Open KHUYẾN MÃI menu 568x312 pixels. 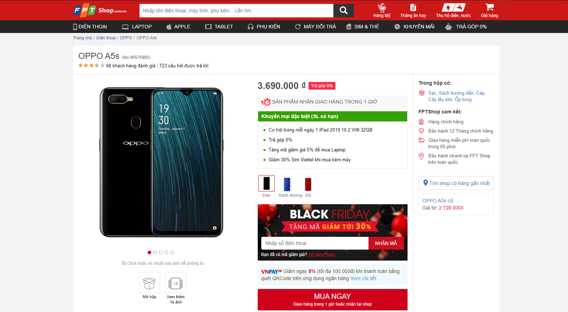414,27
